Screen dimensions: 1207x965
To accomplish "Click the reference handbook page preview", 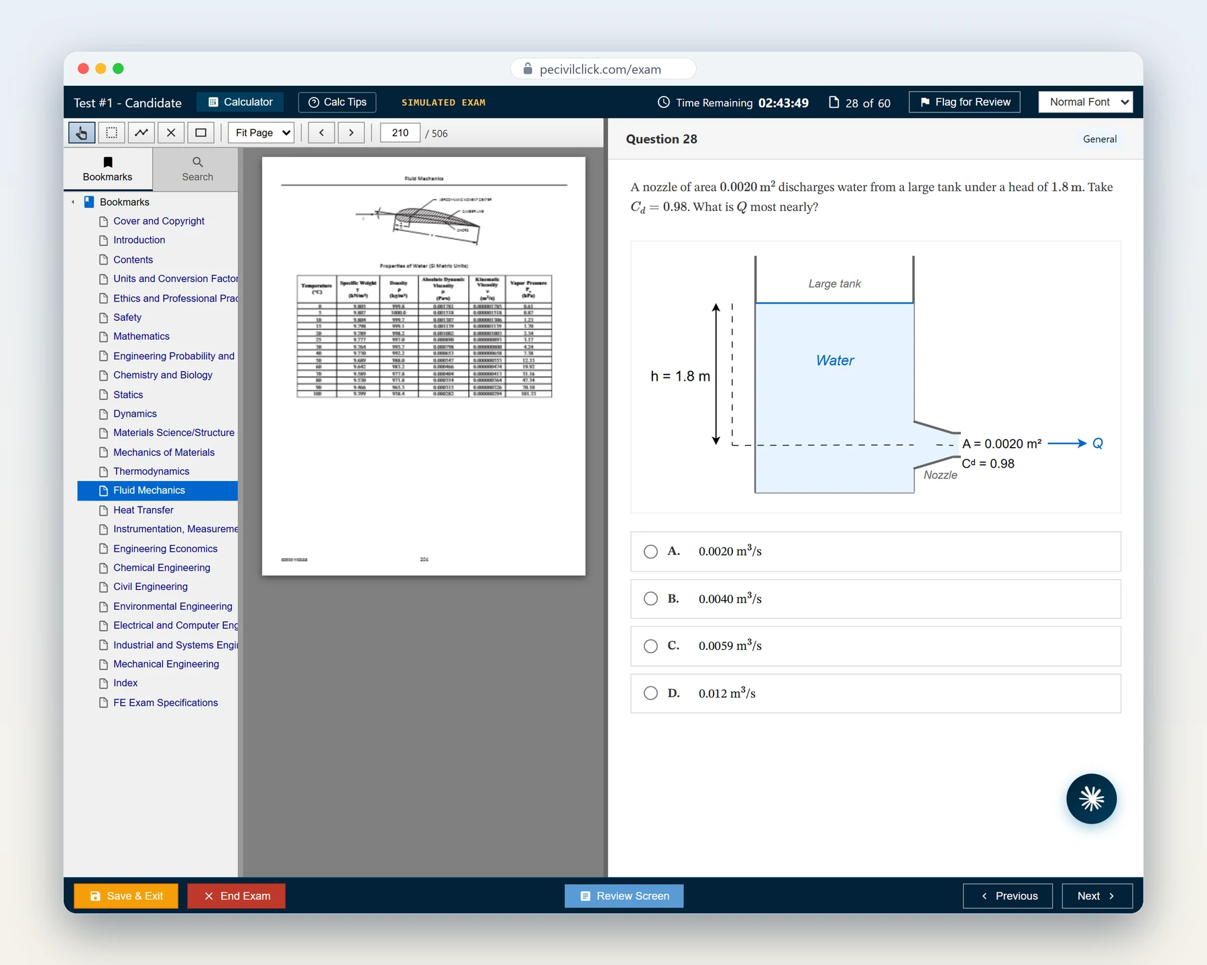I will coord(424,366).
